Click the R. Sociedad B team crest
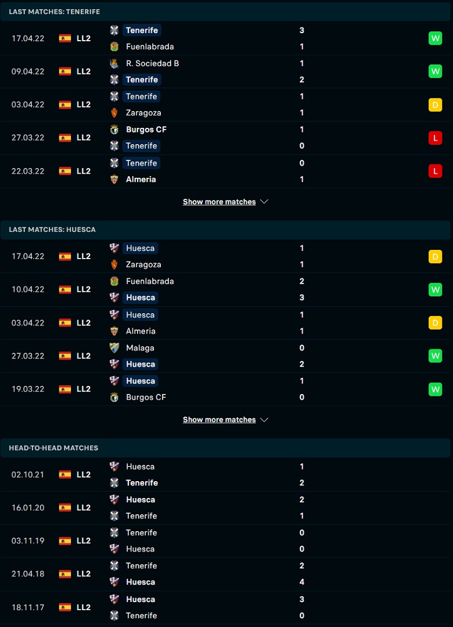The image size is (453, 627). (x=114, y=63)
